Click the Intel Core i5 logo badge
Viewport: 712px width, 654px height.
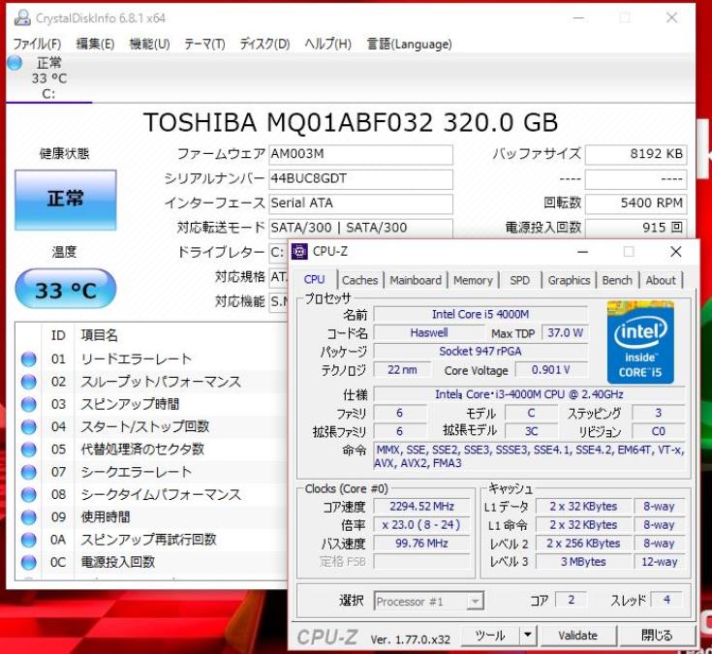[640, 342]
